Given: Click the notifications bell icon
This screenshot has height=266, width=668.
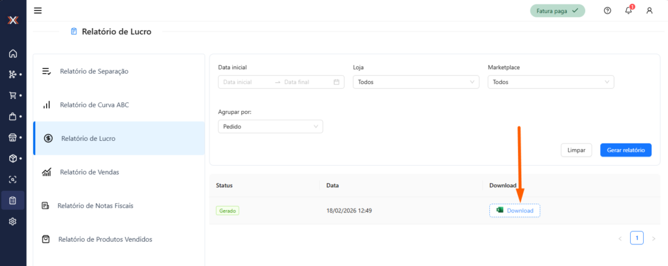Looking at the screenshot, I should (628, 10).
